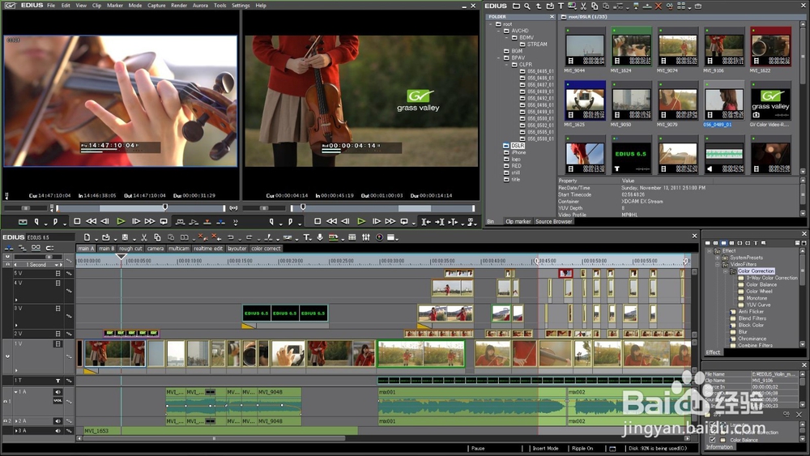Select the DSLR folder in the bin
The image size is (810, 456).
point(518,146)
